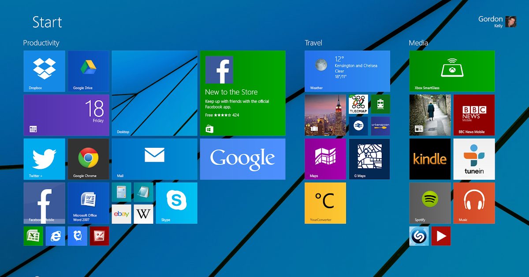The height and width of the screenshot is (277, 529).
Task: Launch the TuneIn tile
Action: click(474, 159)
